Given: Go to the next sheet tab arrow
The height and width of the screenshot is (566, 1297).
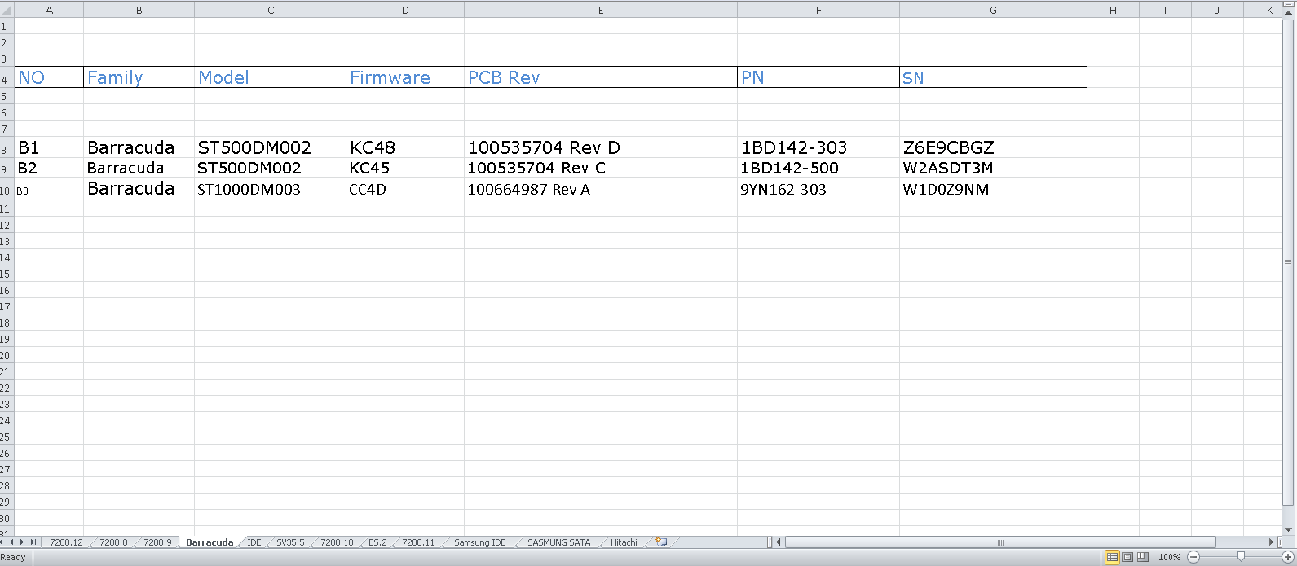Looking at the screenshot, I should pyautogui.click(x=23, y=542).
